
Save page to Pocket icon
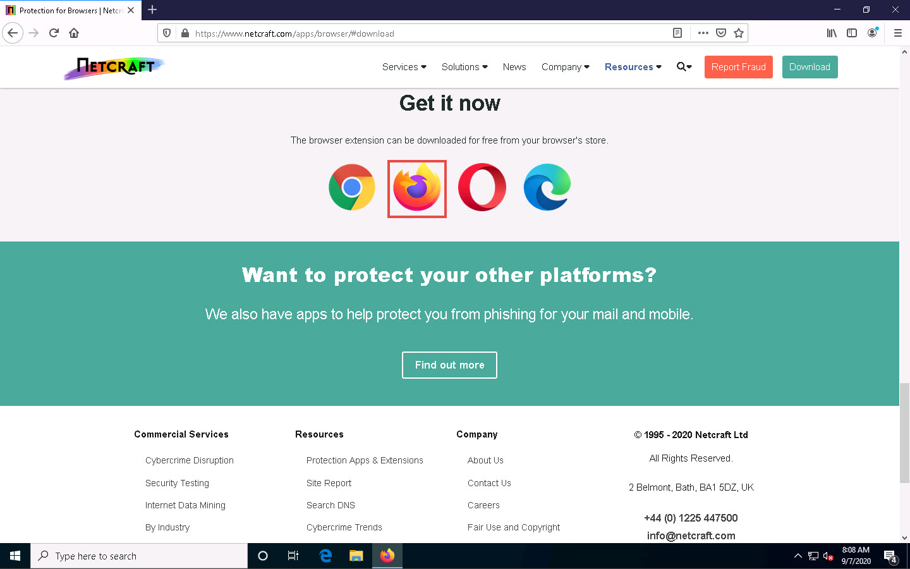click(x=721, y=33)
